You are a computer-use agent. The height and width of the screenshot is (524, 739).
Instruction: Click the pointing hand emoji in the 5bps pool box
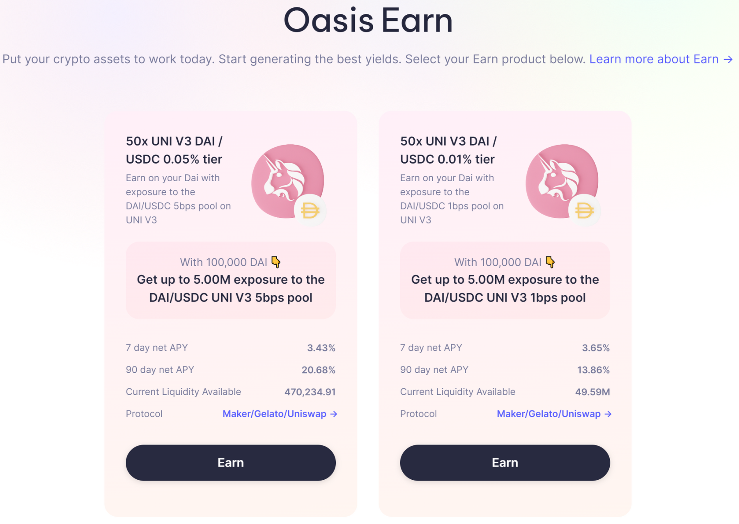coord(276,262)
